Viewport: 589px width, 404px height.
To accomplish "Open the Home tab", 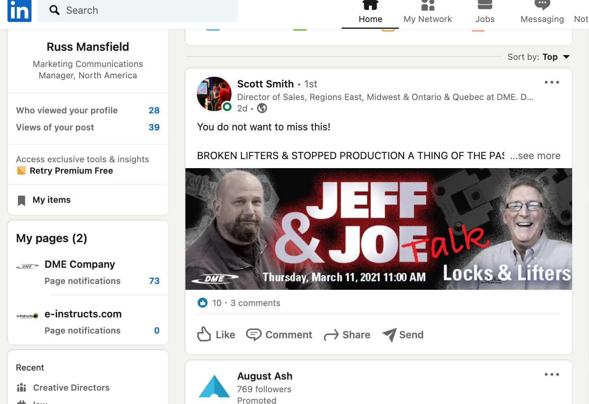I will click(370, 14).
